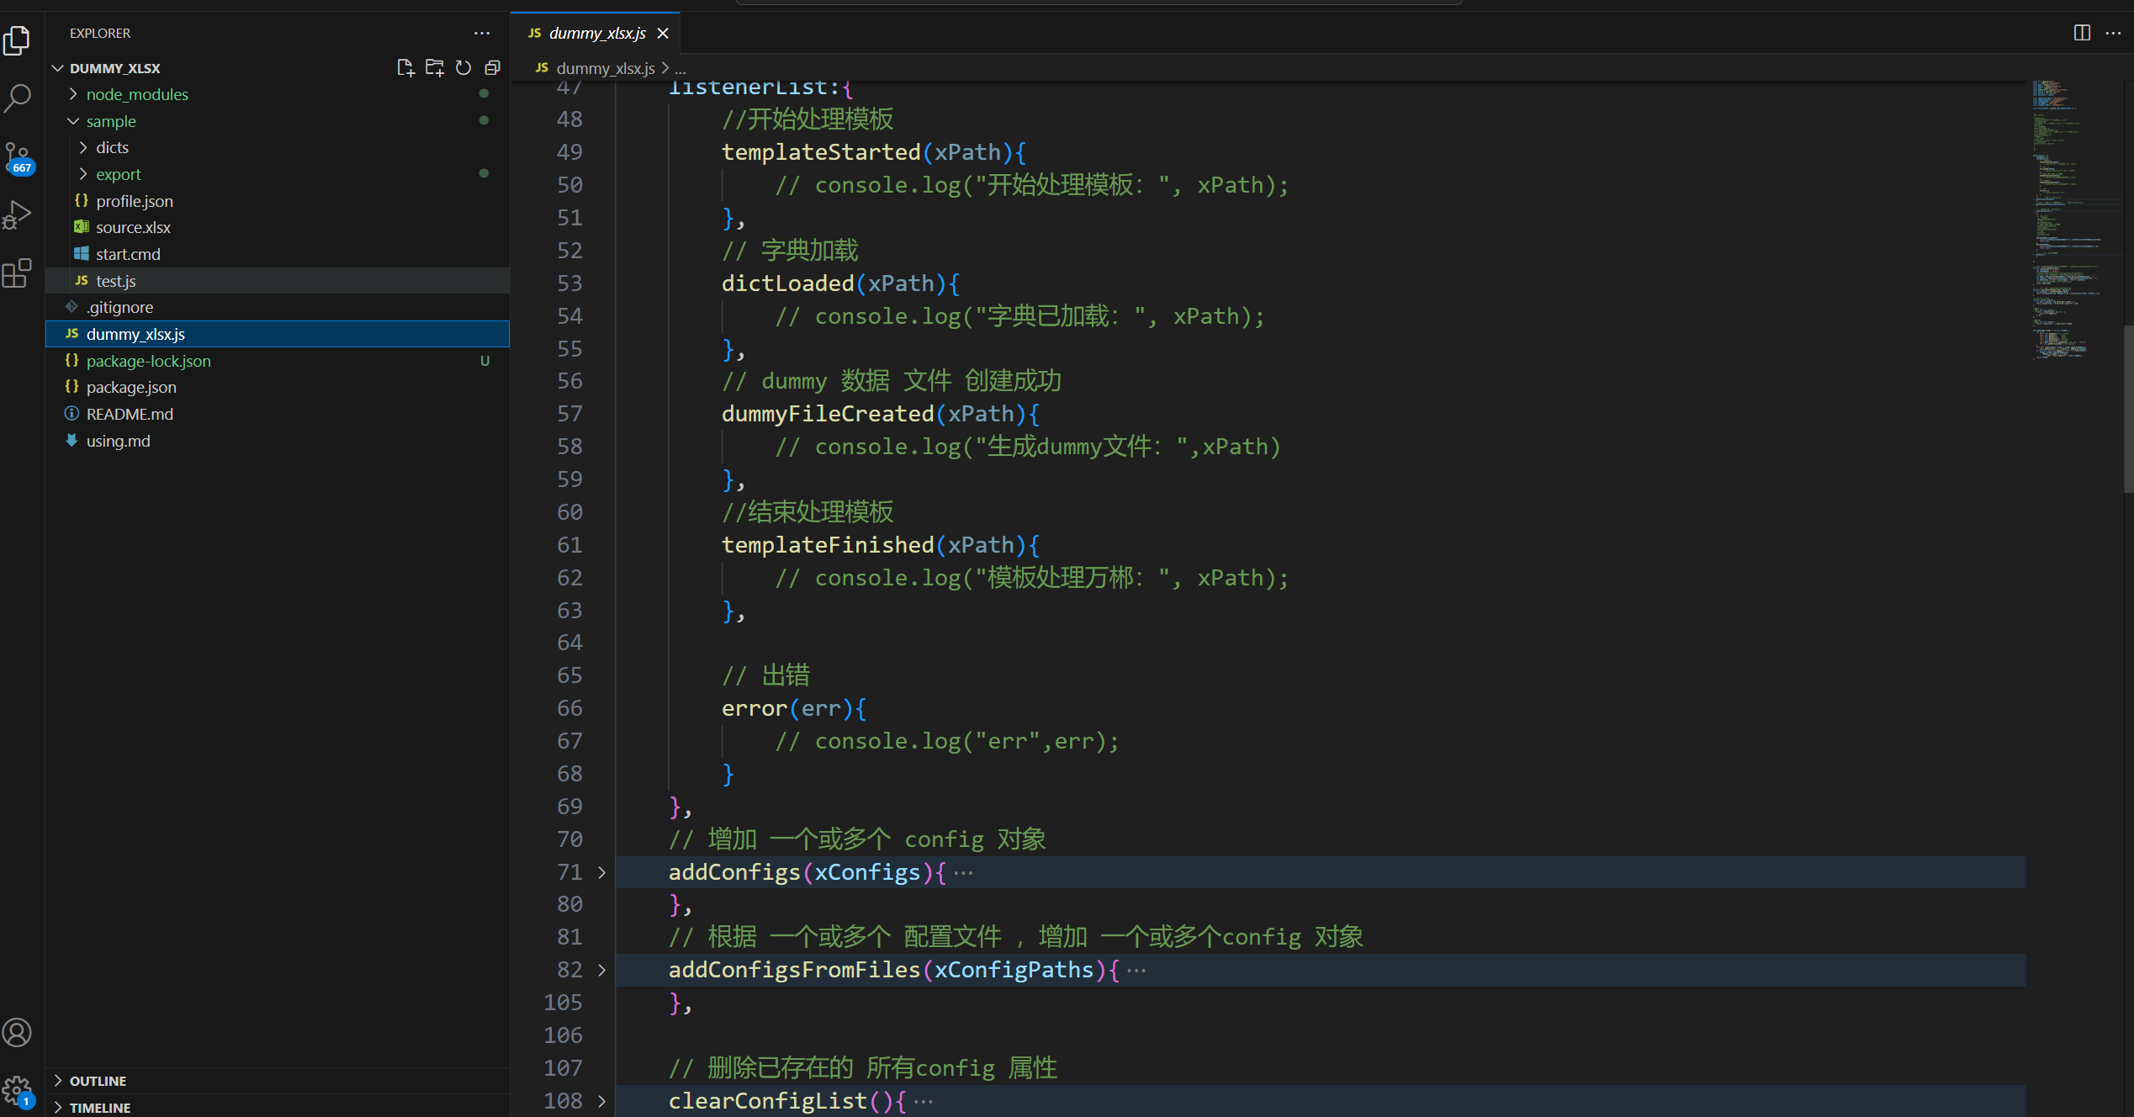Click the Settings gear icon bottom left
The height and width of the screenshot is (1117, 2134).
pyautogui.click(x=19, y=1086)
